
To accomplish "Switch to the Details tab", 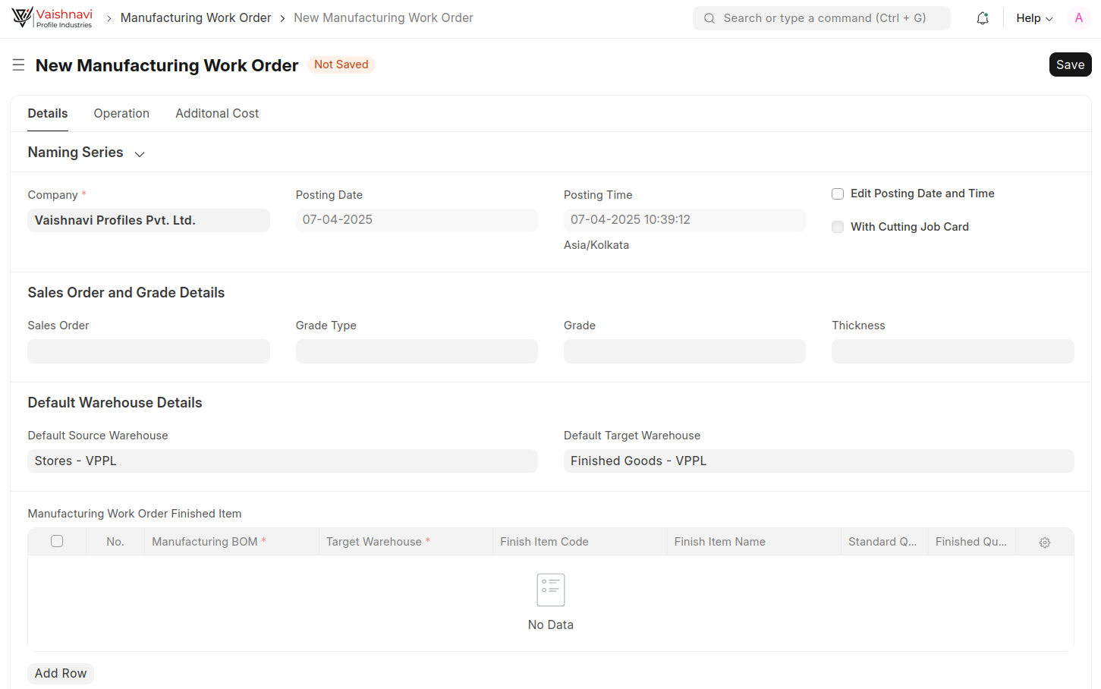I will click(x=48, y=113).
